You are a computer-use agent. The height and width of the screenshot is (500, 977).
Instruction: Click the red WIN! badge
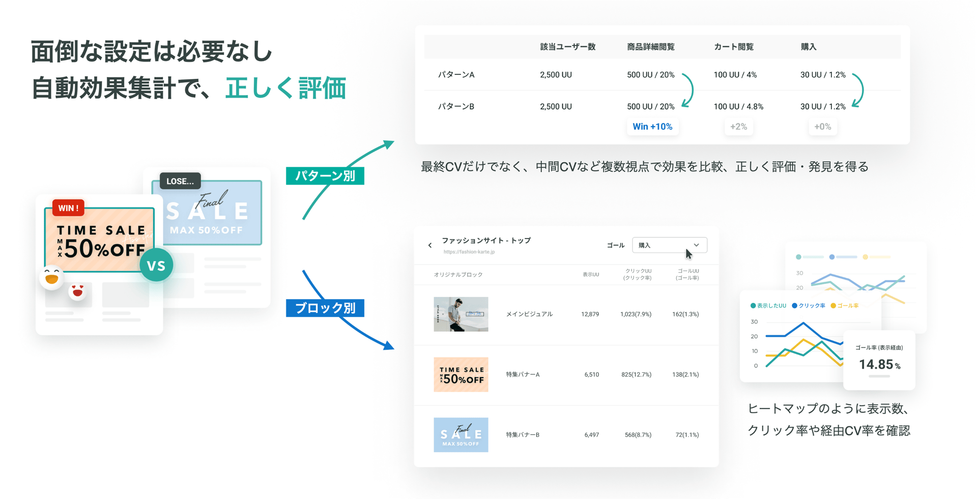tap(68, 208)
